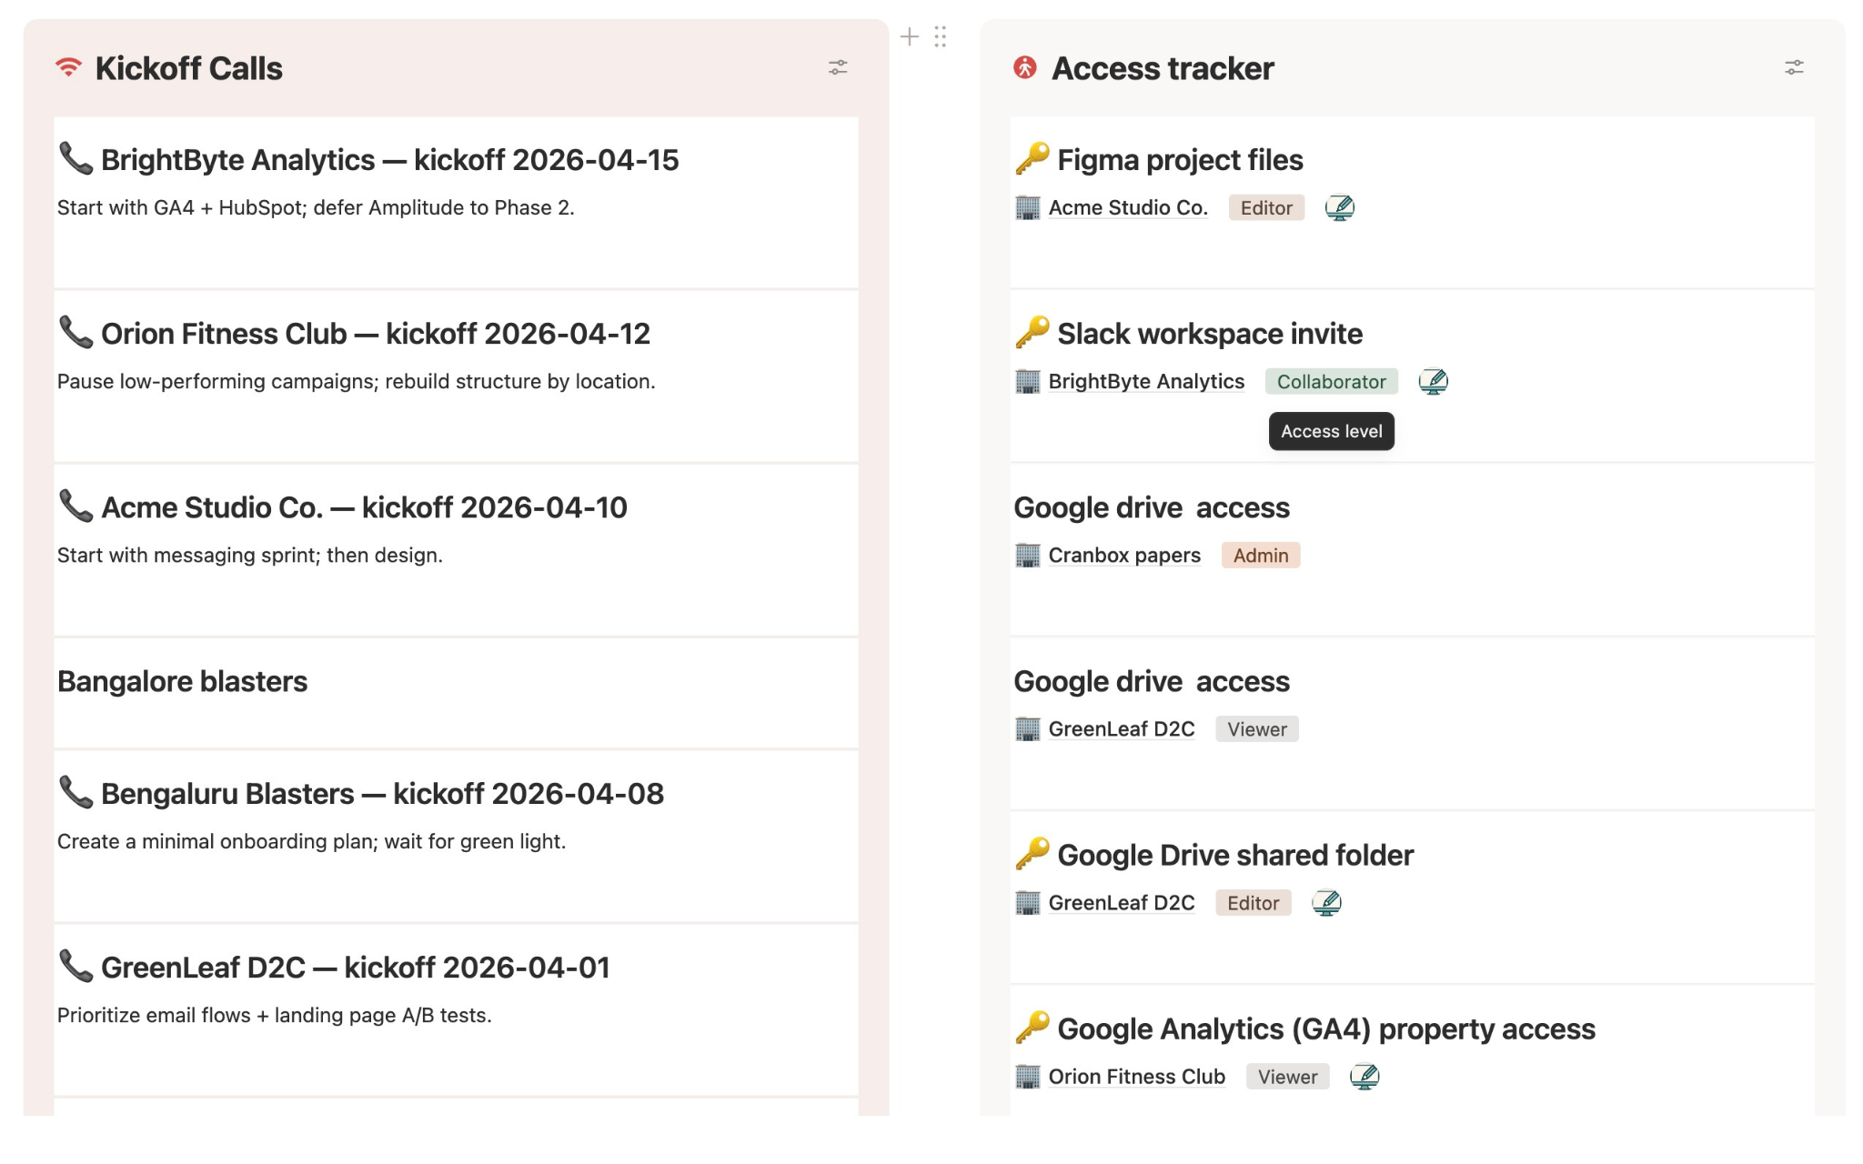Open the Acme Studio Co. kickoff 2026-04-10 page
This screenshot has height=1164, width=1863.
364,507
